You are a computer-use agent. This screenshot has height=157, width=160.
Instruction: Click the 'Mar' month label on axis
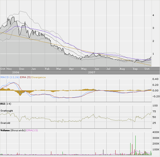point(59,69)
